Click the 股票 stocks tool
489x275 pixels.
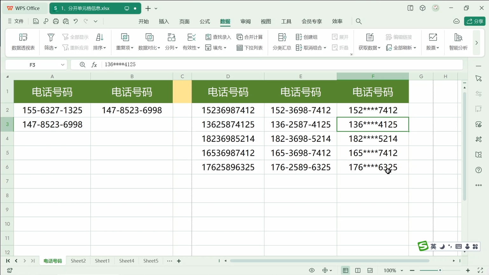(x=433, y=42)
